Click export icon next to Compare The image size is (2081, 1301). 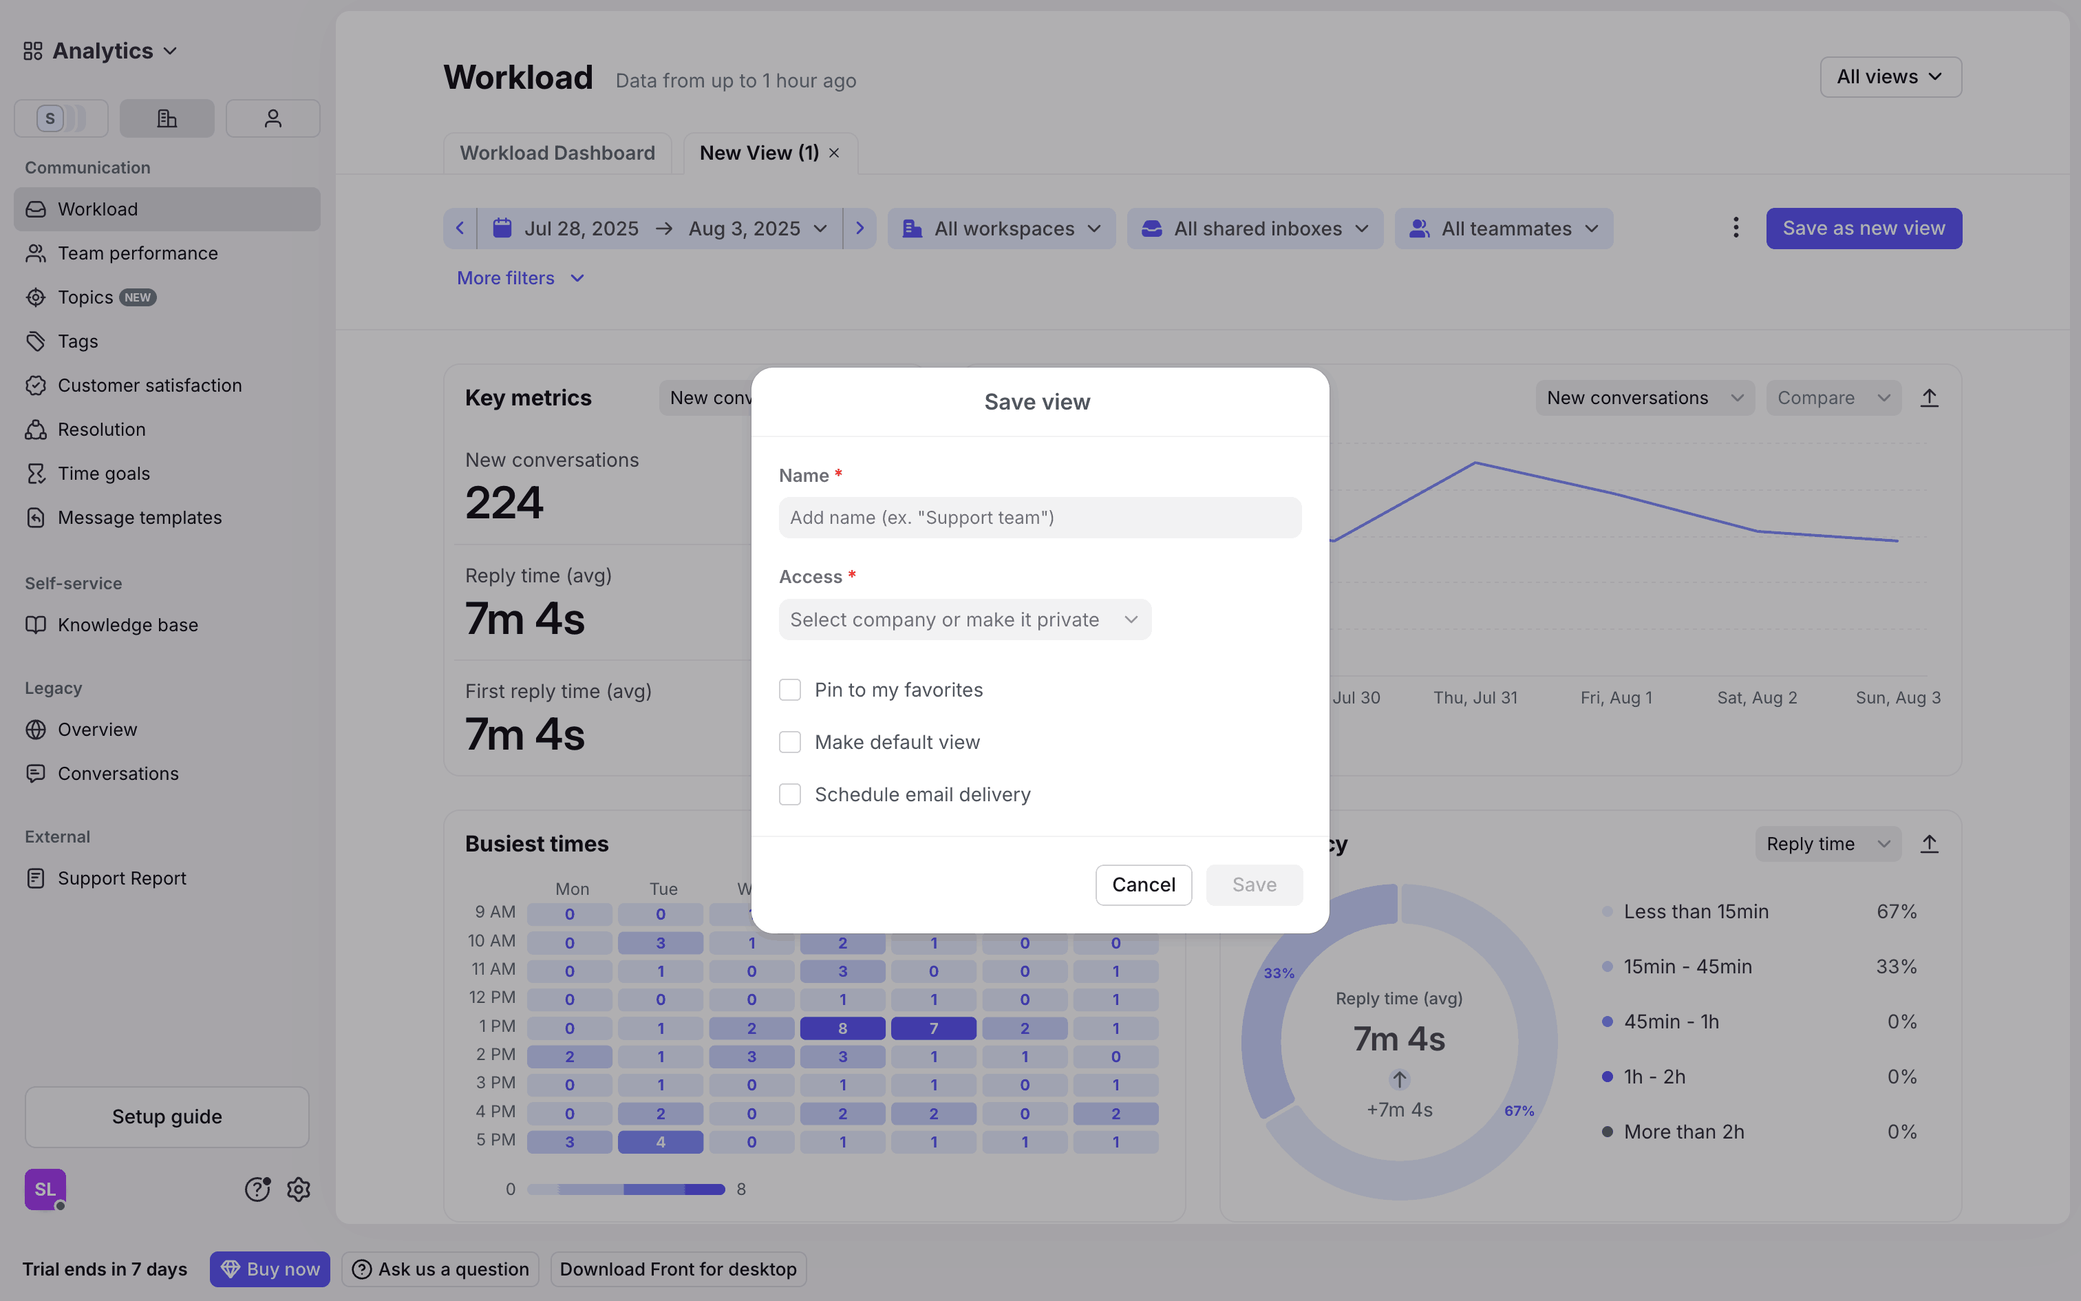point(1929,398)
